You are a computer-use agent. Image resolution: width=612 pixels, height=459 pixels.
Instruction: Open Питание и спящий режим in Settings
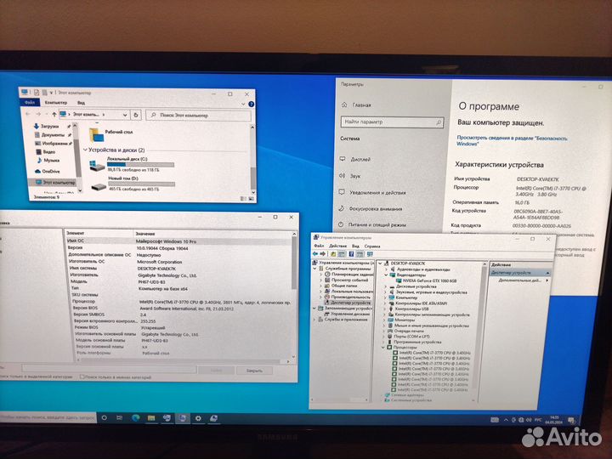[x=372, y=224]
